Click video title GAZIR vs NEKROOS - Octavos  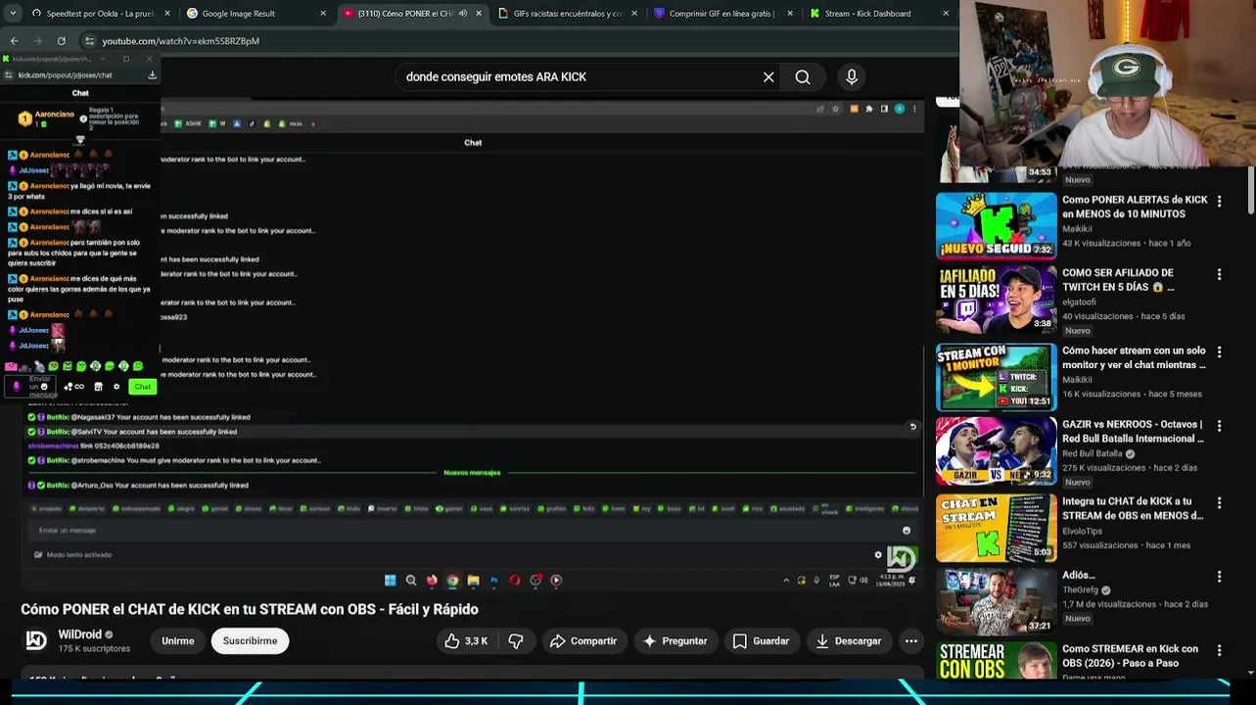pyautogui.click(x=1133, y=432)
